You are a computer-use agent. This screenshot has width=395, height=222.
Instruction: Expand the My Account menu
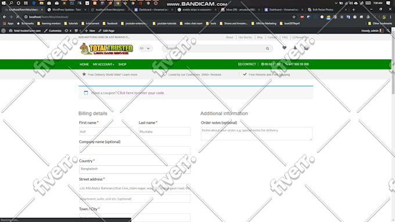click(103, 64)
